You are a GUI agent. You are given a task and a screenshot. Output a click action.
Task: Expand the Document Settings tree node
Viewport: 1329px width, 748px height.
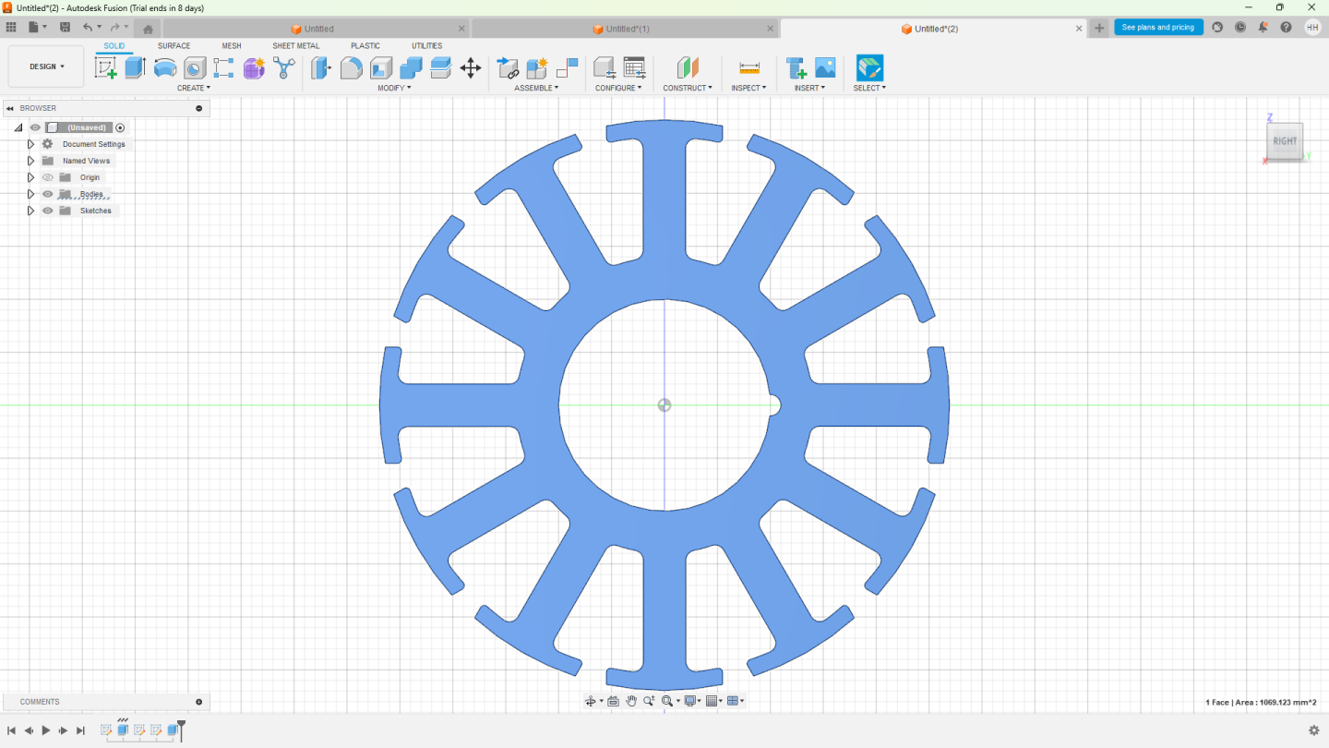[x=30, y=144]
